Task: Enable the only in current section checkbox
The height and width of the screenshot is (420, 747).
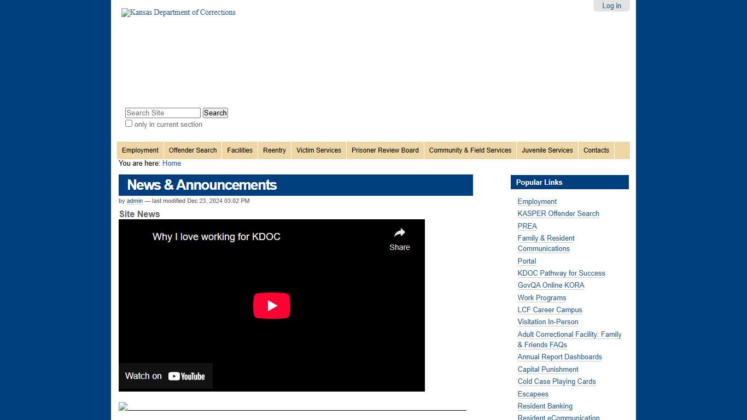Action: click(x=129, y=124)
